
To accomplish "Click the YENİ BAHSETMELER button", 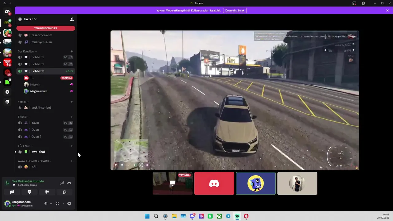I will pos(46,28).
